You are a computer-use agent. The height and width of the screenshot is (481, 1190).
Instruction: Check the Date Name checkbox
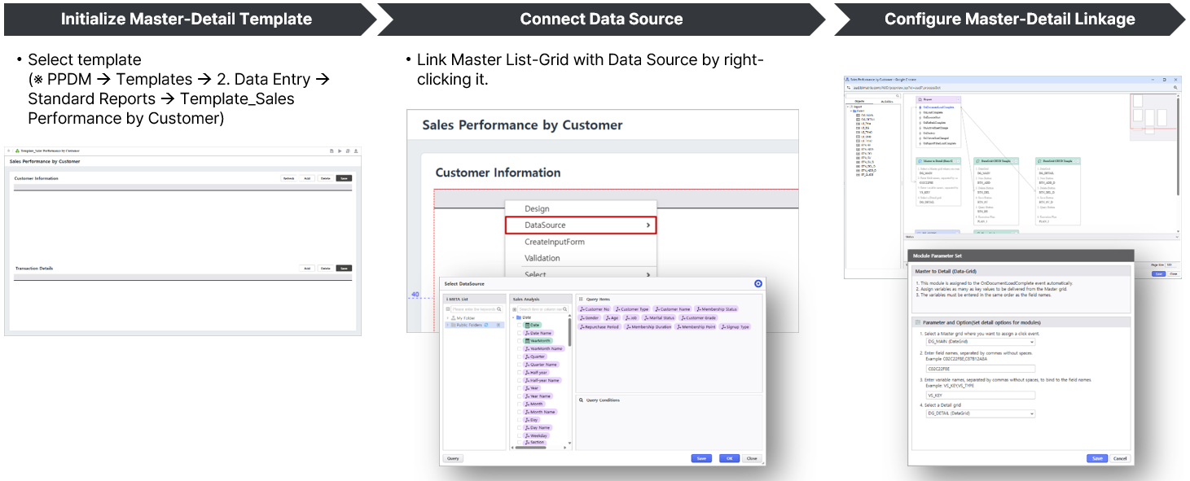coord(519,333)
